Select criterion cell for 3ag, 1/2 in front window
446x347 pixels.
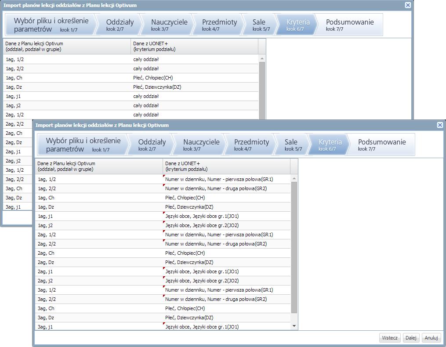pyautogui.click(x=226, y=290)
